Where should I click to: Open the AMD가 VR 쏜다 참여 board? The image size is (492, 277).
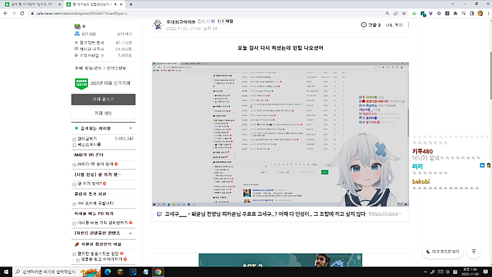click(95, 164)
